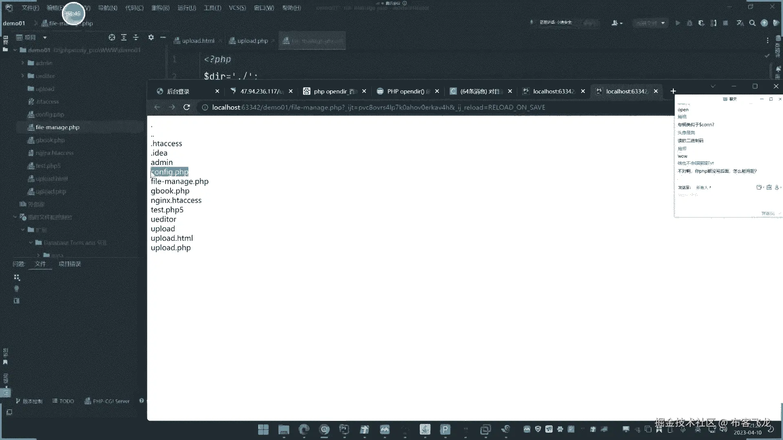The width and height of the screenshot is (783, 440).
Task: Select file-manage.php in project tree
Action: point(57,127)
